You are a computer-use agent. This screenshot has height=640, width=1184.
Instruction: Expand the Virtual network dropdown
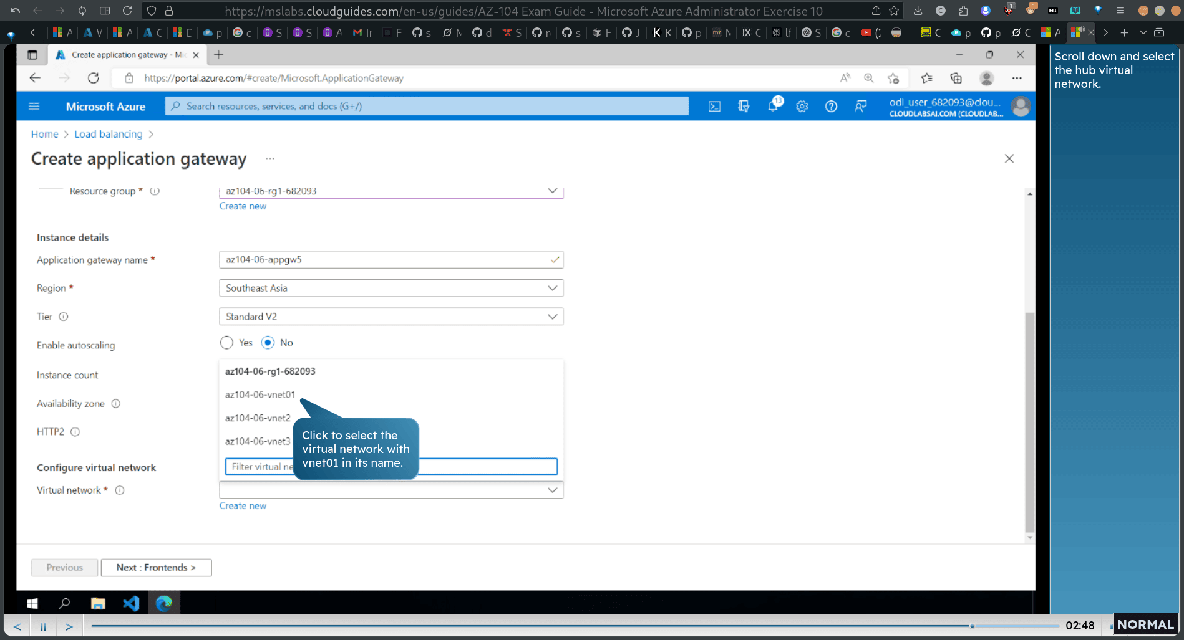click(391, 490)
